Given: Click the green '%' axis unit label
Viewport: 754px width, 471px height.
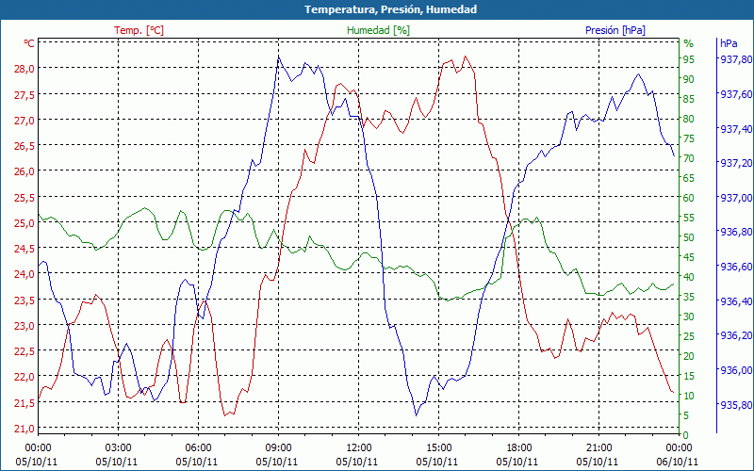Looking at the screenshot, I should 689,43.
